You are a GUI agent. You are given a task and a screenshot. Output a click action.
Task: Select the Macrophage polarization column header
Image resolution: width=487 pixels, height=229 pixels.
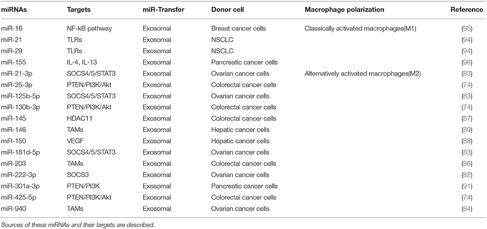(344, 10)
